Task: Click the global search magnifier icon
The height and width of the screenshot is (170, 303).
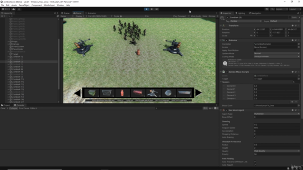Action: click(272, 9)
